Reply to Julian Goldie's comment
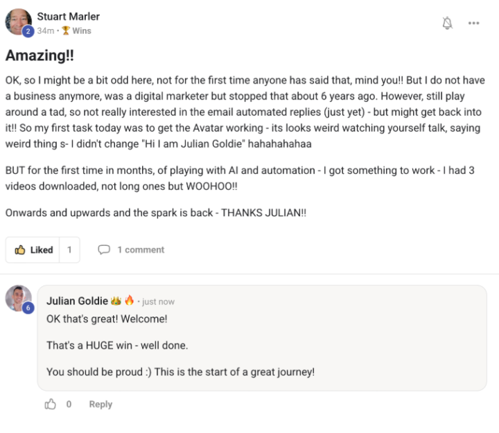This screenshot has height=433, width=499. 100,405
